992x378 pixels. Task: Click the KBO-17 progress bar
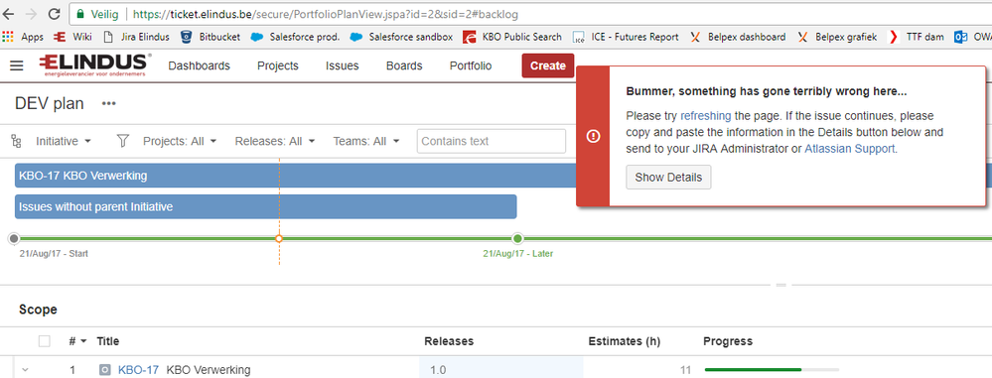[x=772, y=370]
